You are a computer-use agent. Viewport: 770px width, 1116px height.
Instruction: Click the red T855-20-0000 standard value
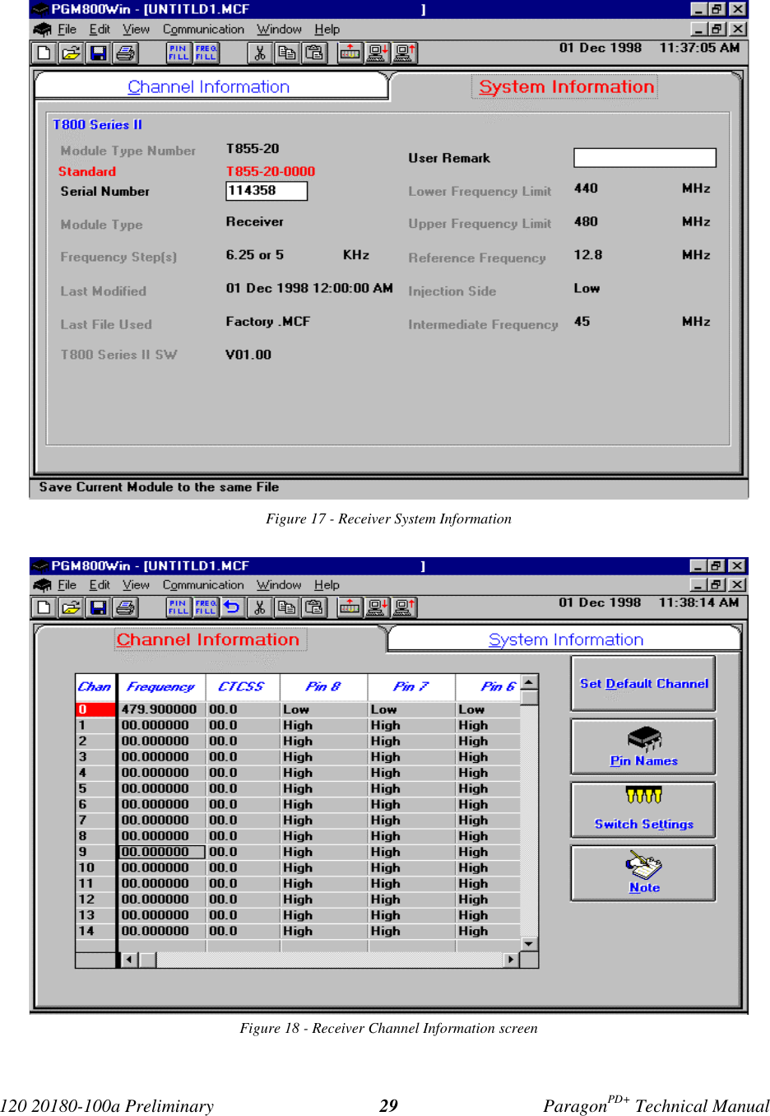click(271, 171)
